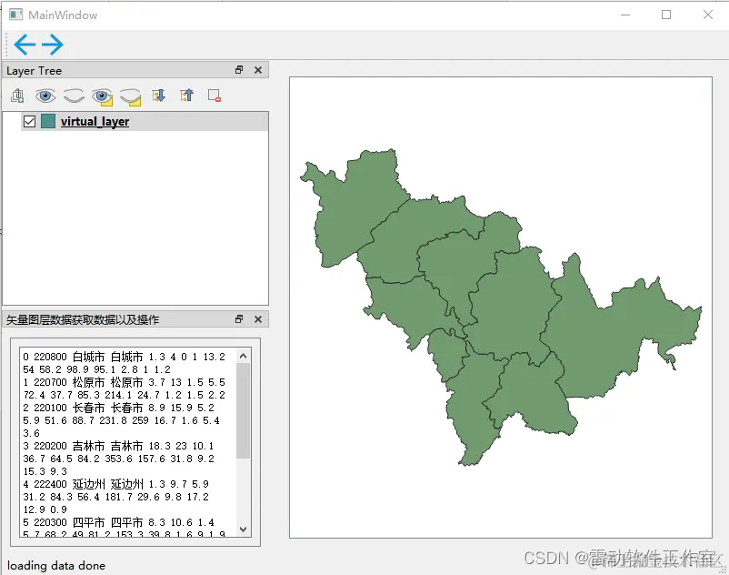Close the Layer Tree panel
This screenshot has height=575, width=729.
[257, 69]
